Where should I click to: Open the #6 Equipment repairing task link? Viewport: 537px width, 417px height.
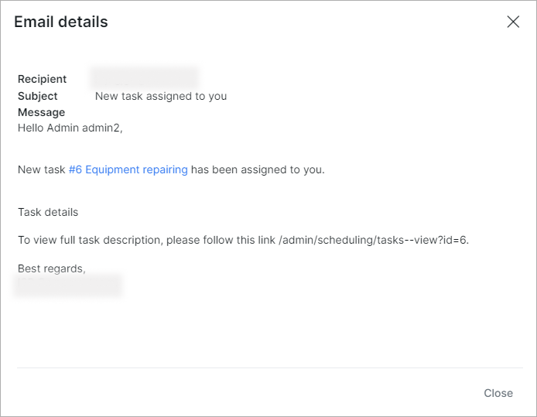(x=128, y=169)
